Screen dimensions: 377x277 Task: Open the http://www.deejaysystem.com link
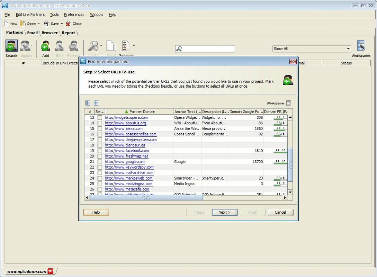pos(131,140)
